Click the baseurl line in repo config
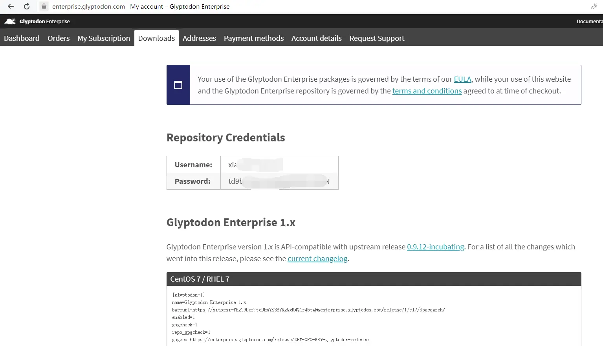 (308, 309)
